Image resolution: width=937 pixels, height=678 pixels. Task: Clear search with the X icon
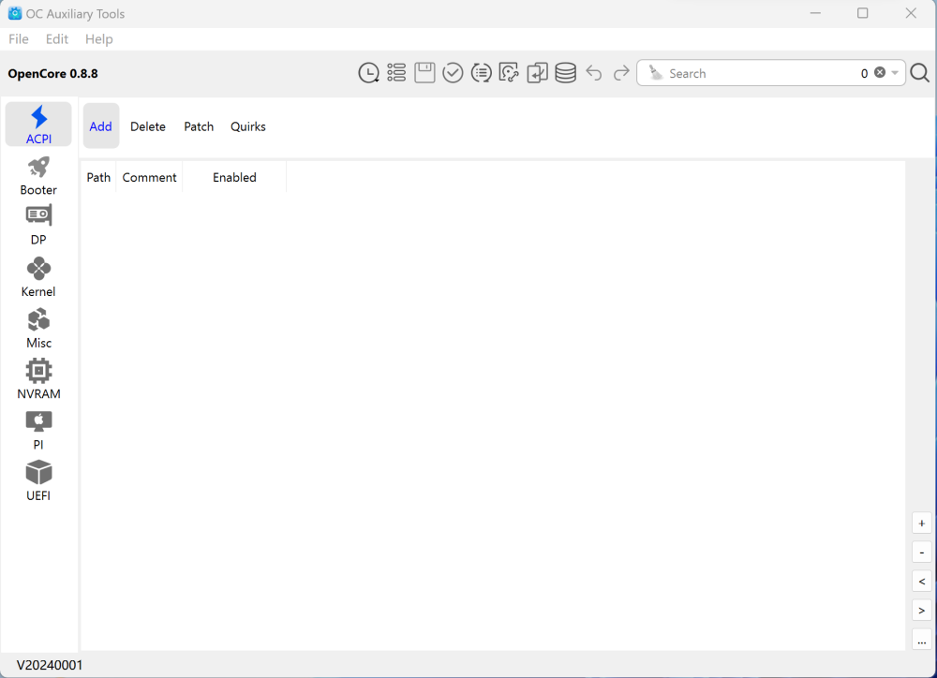coord(880,72)
